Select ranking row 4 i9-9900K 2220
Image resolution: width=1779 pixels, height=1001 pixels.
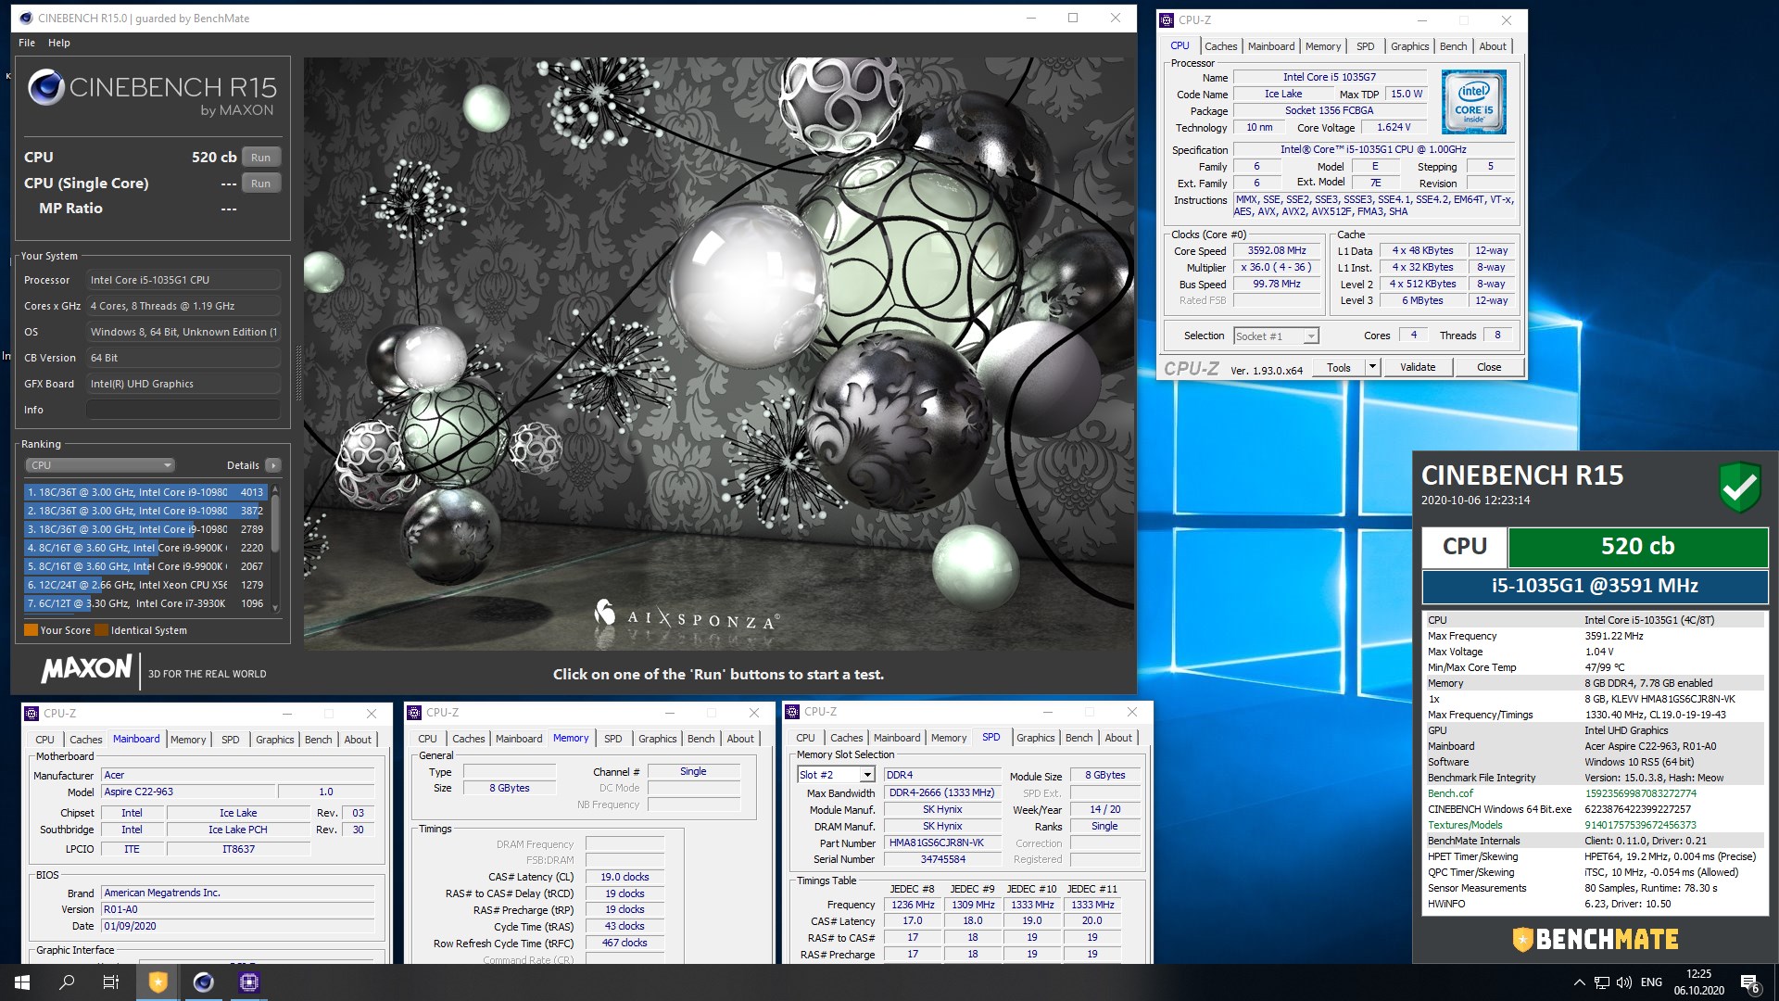click(x=146, y=548)
